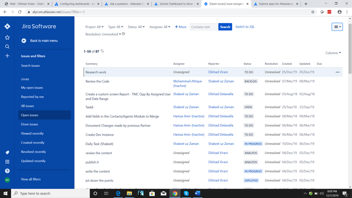Open the Columns dropdown
This screenshot has height=198, width=352.
(x=333, y=53)
